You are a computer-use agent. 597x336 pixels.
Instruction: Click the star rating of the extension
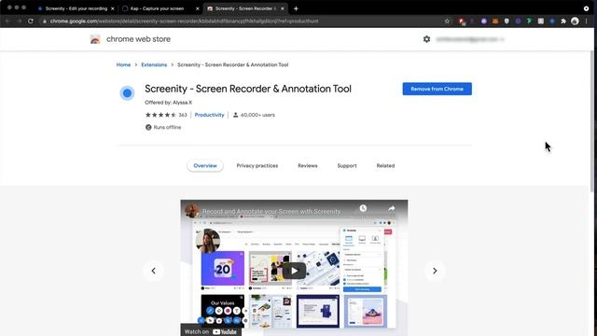pyautogui.click(x=160, y=115)
